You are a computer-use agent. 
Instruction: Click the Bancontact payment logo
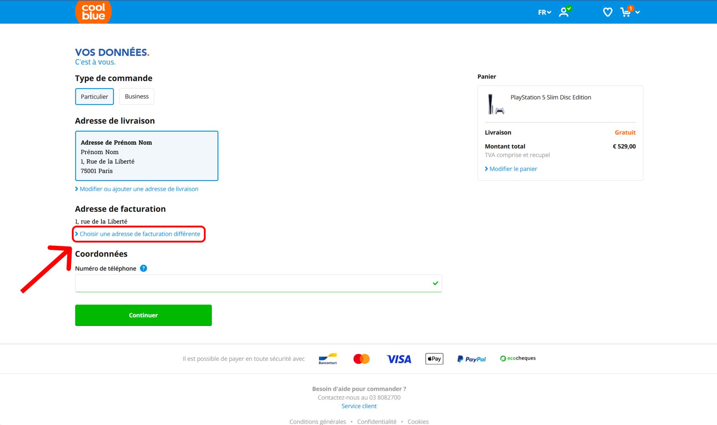[328, 359]
